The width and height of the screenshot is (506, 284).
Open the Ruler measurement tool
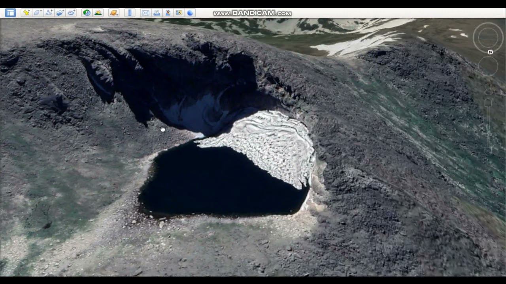[130, 13]
